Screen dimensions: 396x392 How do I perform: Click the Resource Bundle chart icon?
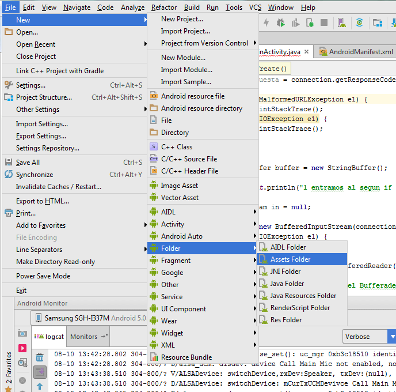point(154,357)
